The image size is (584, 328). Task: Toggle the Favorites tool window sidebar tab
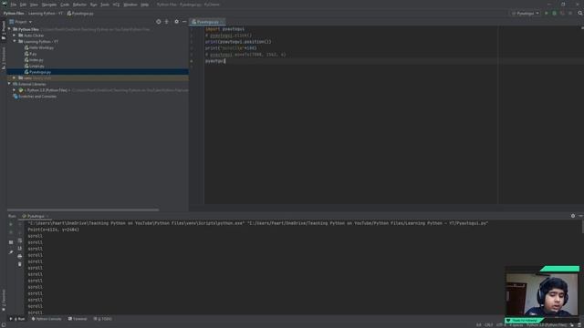tap(4, 301)
